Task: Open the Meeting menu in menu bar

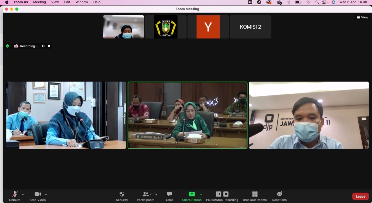Action: pyautogui.click(x=40, y=2)
